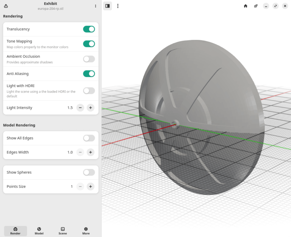
Task: Switch to the Model tab
Action: [39, 231]
